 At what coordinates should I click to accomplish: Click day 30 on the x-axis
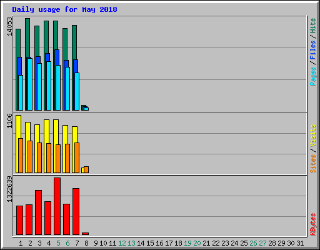pos(291,243)
